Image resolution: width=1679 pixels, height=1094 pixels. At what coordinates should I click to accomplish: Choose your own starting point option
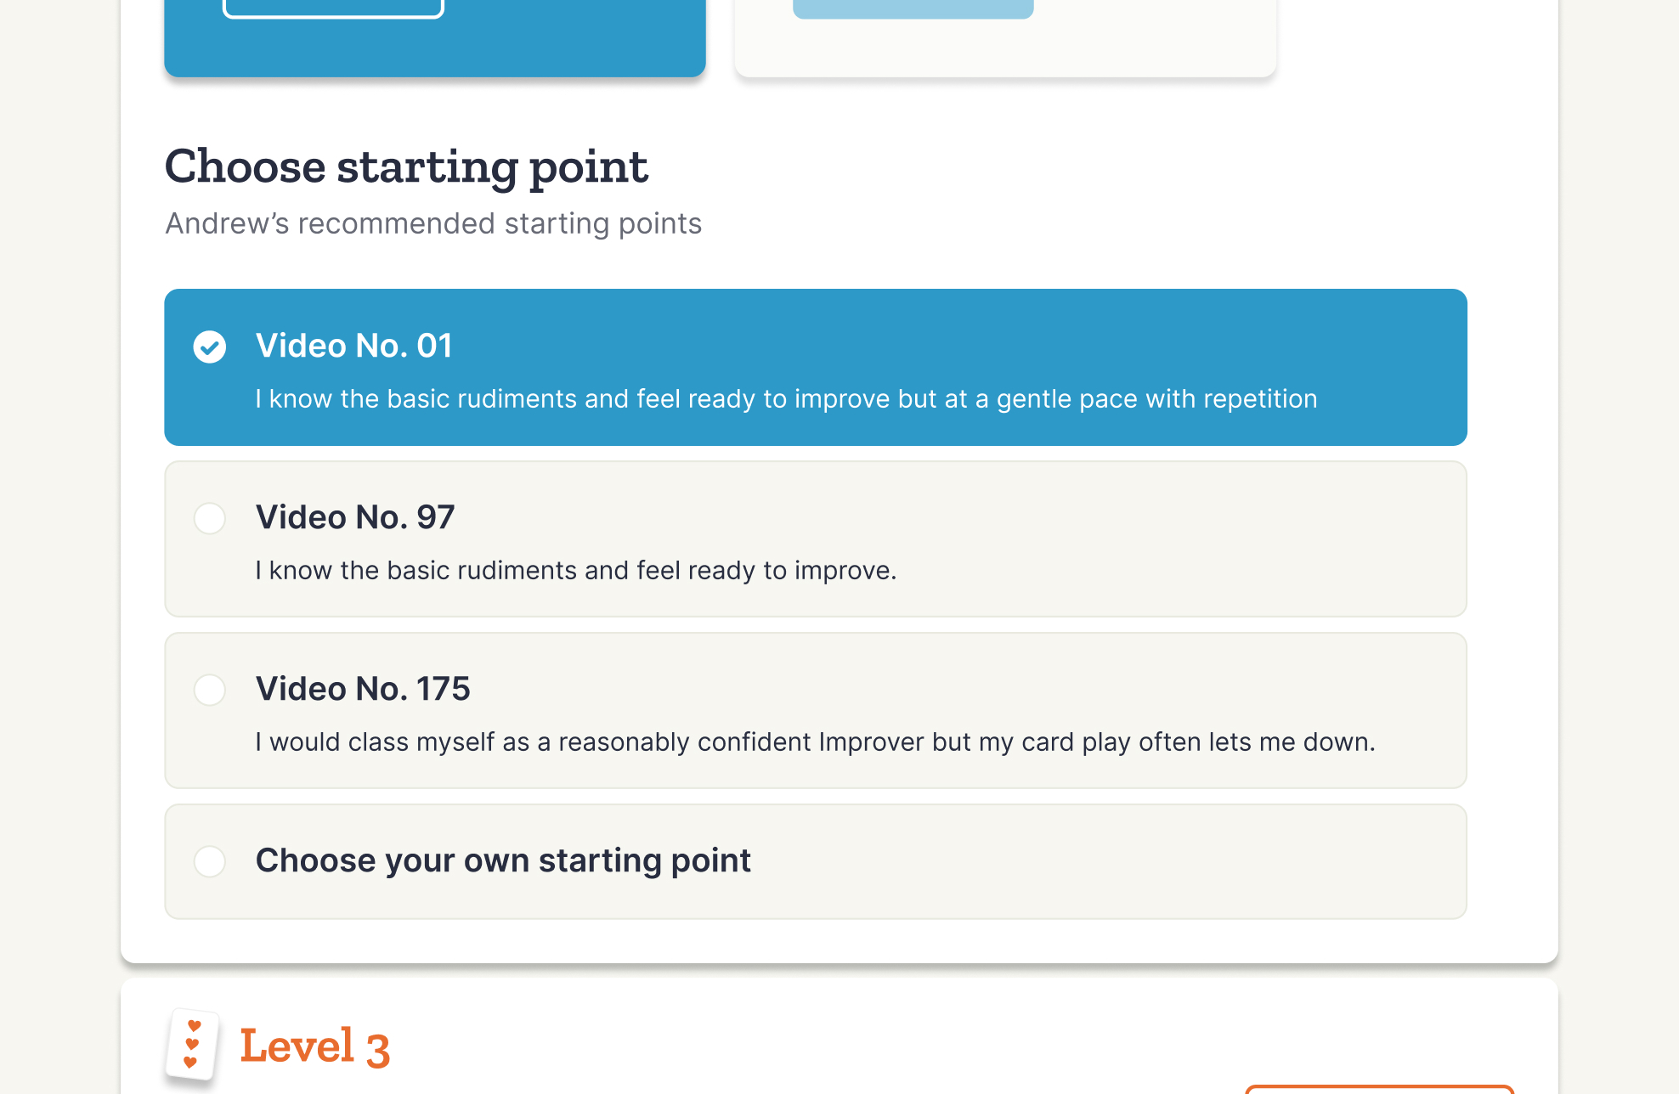click(x=815, y=861)
